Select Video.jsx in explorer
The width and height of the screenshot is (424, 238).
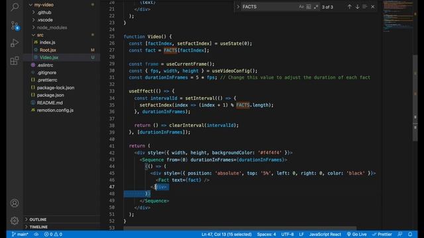(49, 58)
